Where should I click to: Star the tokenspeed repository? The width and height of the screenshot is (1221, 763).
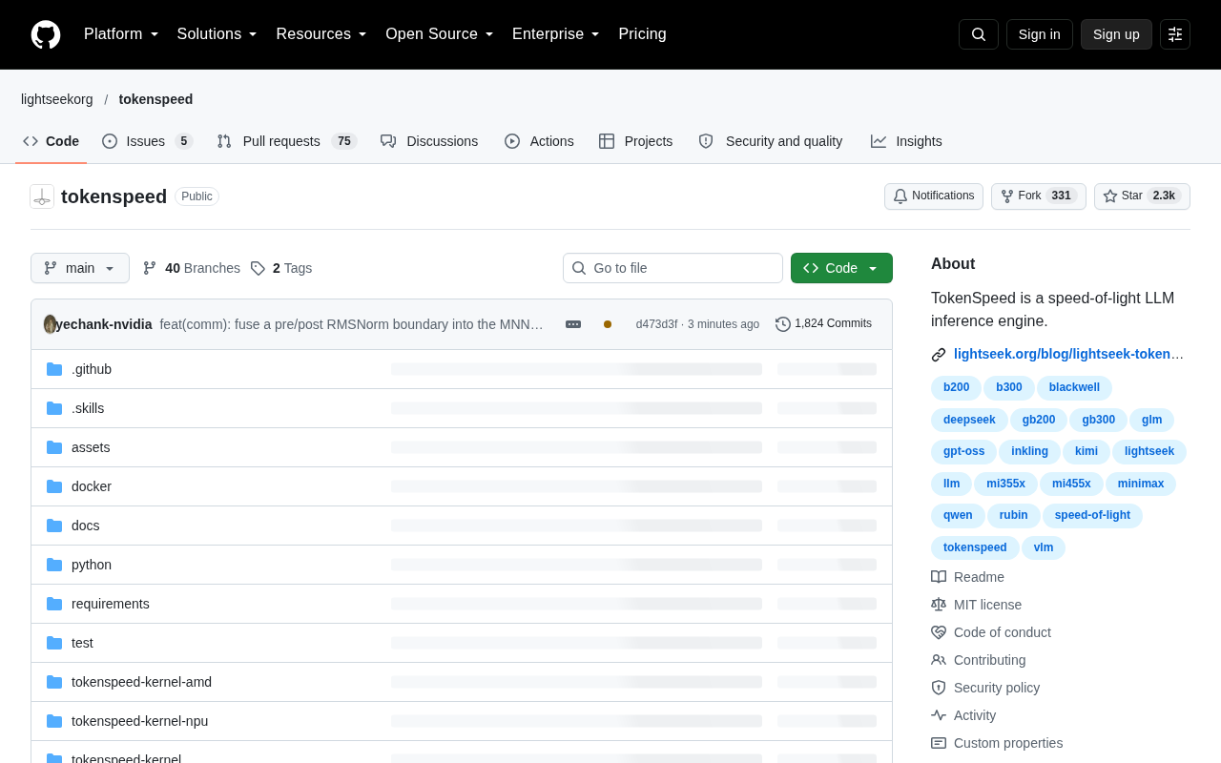[x=1142, y=196]
